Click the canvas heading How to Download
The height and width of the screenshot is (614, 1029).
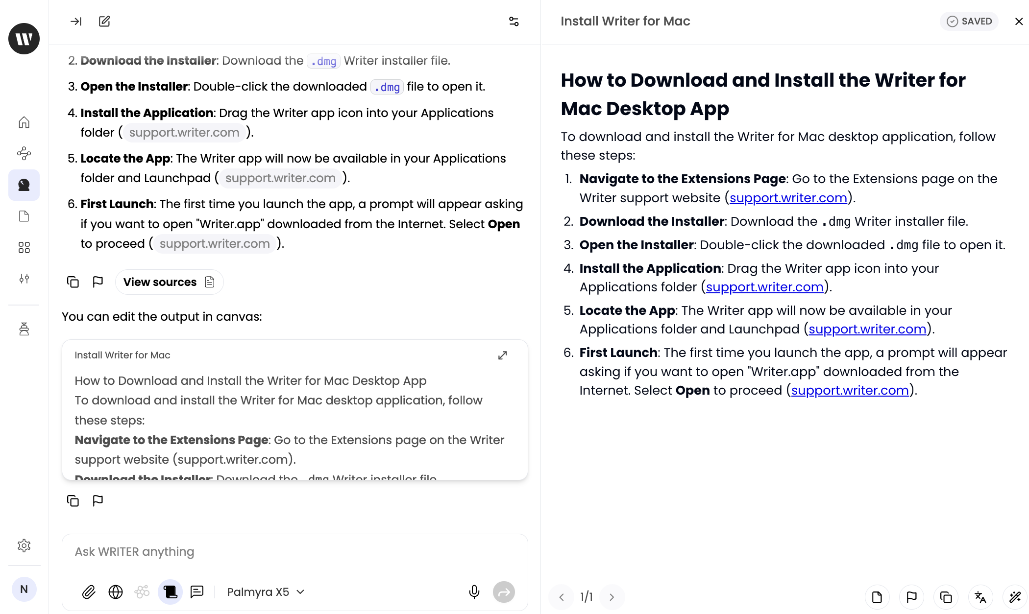coord(763,94)
